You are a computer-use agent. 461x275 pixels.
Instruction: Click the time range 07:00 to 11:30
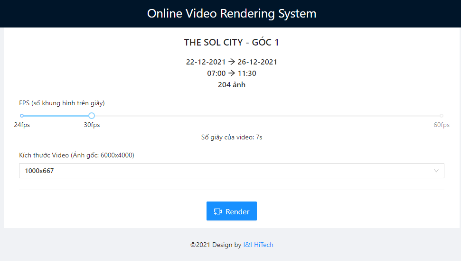tap(231, 73)
